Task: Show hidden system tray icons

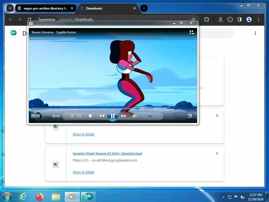Action: click(x=223, y=197)
